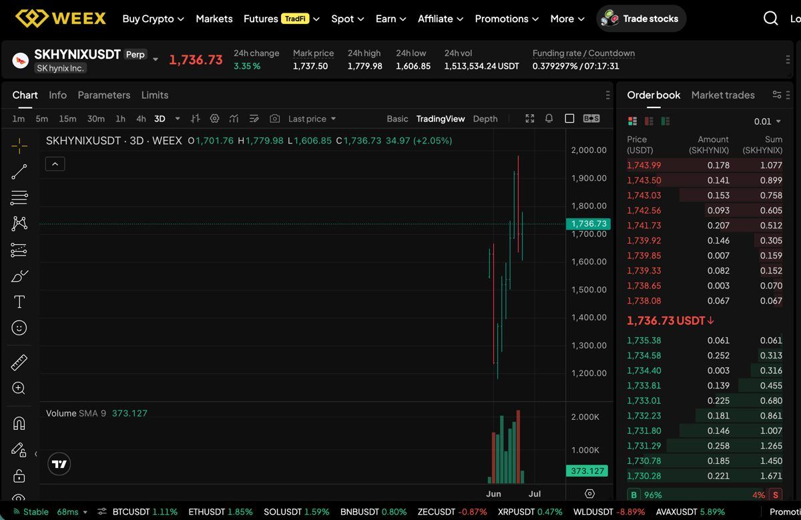Select the horizontal lines Fib tool

19,198
